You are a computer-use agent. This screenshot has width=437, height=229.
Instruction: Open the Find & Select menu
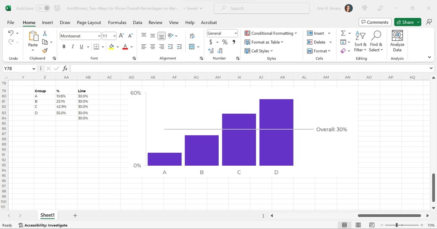[376, 41]
